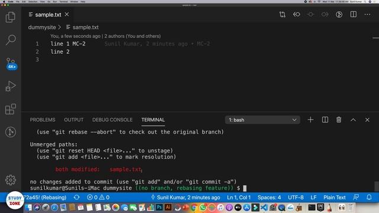Click the editor overview ruler marker
The image size is (379, 213).
coord(375,38)
